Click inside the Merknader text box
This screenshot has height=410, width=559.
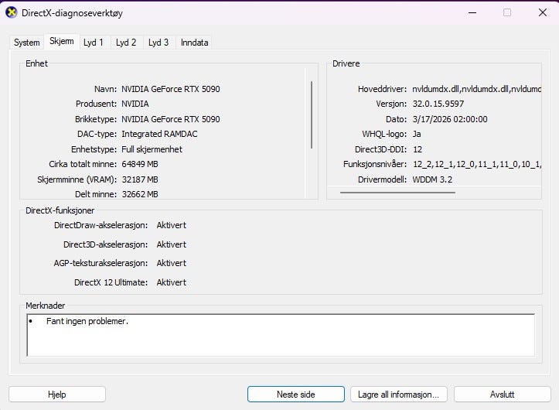coord(281,335)
